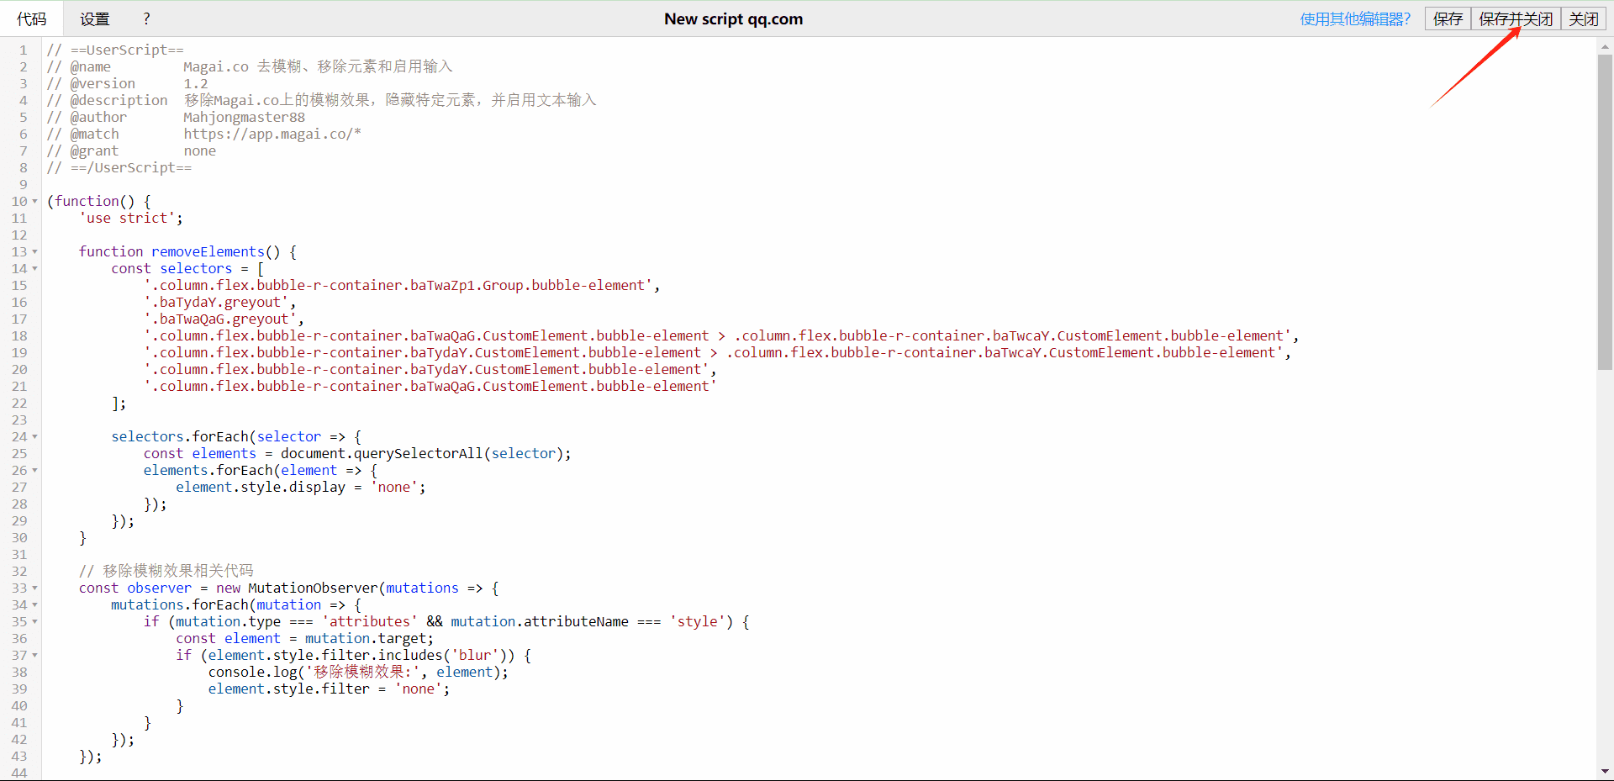Image resolution: width=1614 pixels, height=781 pixels.
Task: Click the 保存并关闭 button
Action: tap(1516, 18)
